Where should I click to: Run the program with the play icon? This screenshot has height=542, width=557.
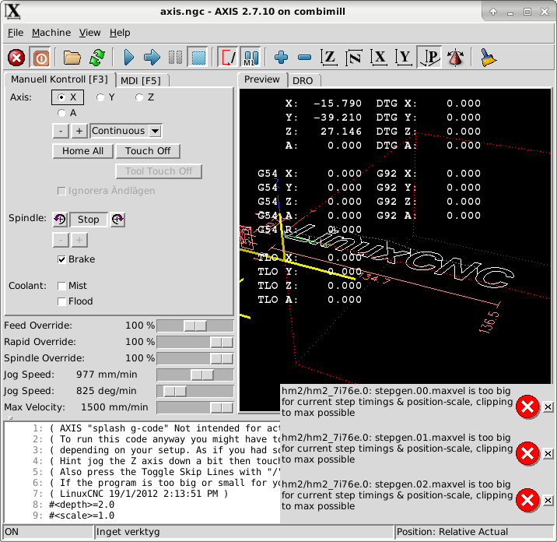(129, 58)
